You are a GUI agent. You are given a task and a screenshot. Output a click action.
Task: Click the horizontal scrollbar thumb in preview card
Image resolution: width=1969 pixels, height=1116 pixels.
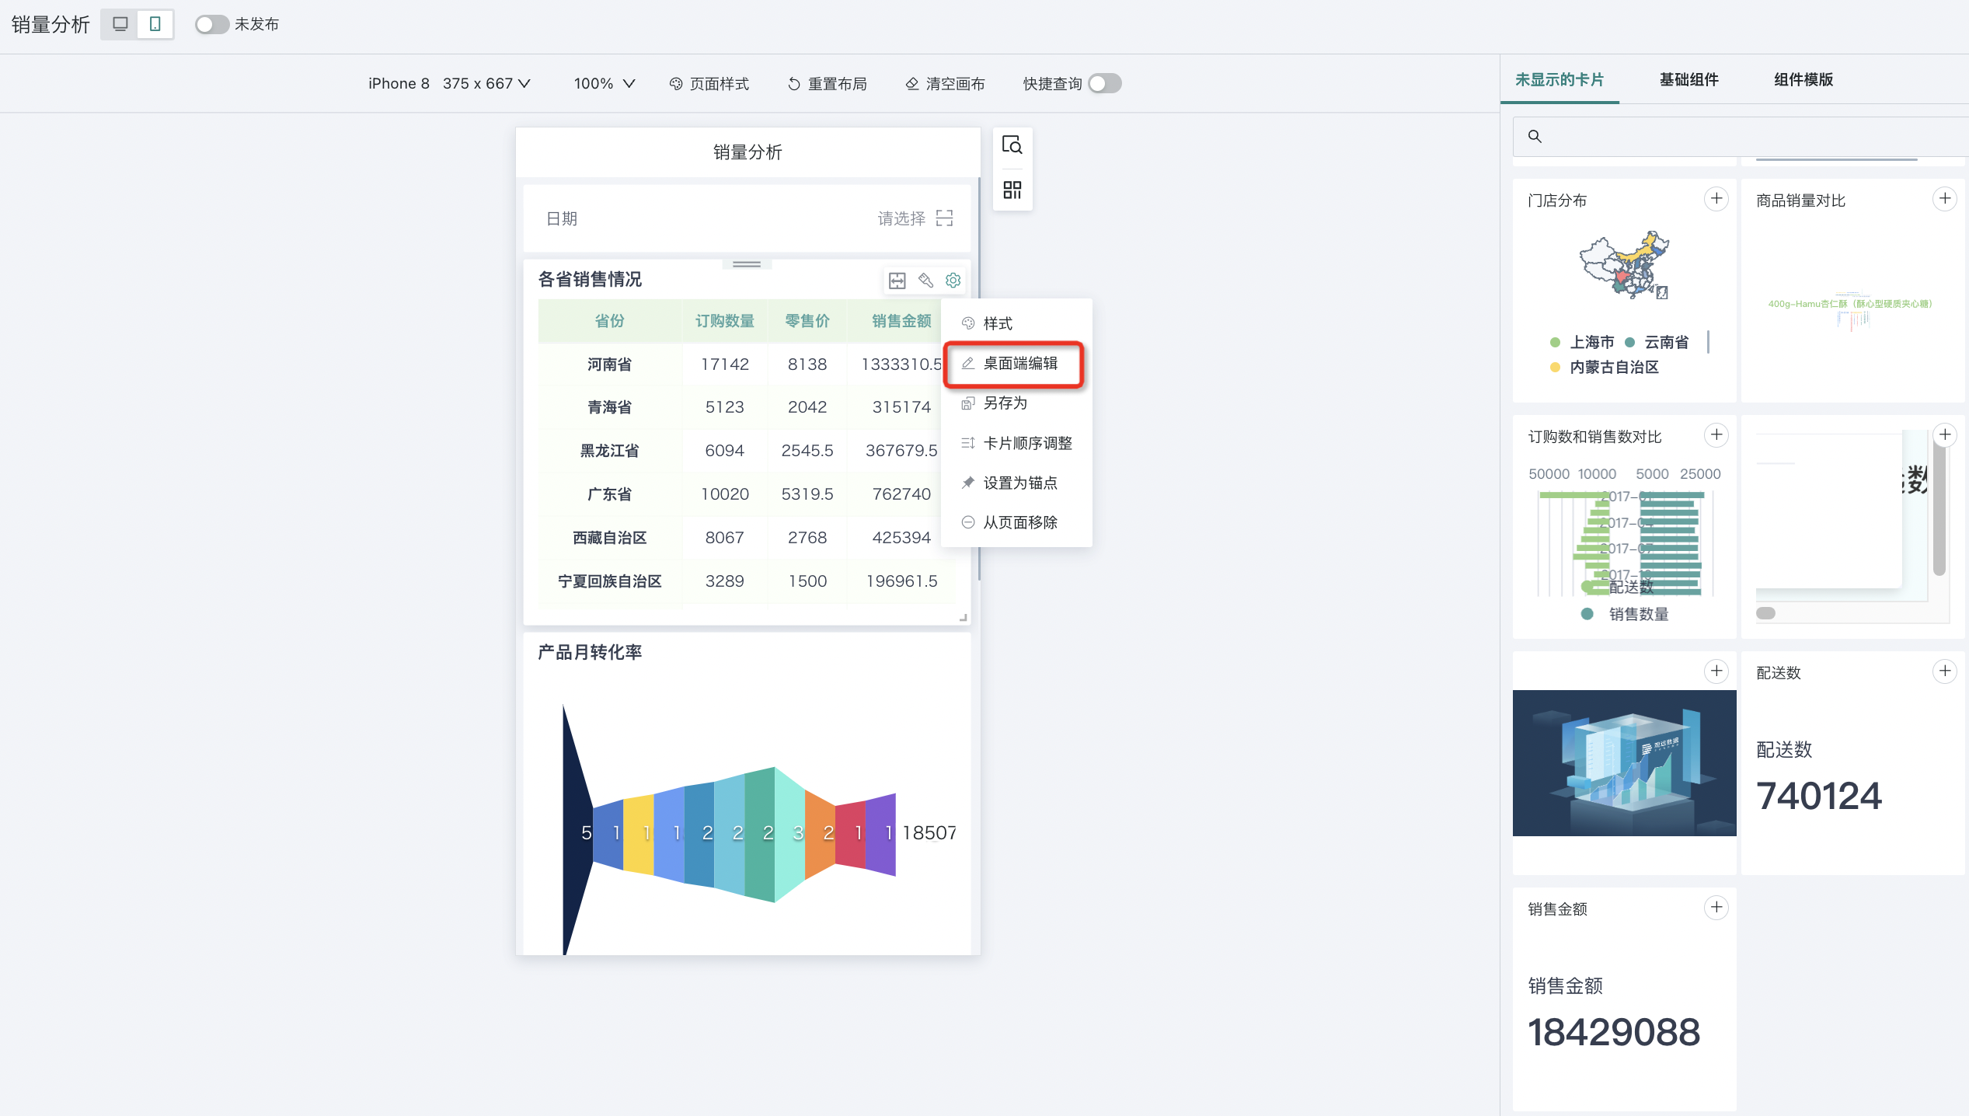1765,613
